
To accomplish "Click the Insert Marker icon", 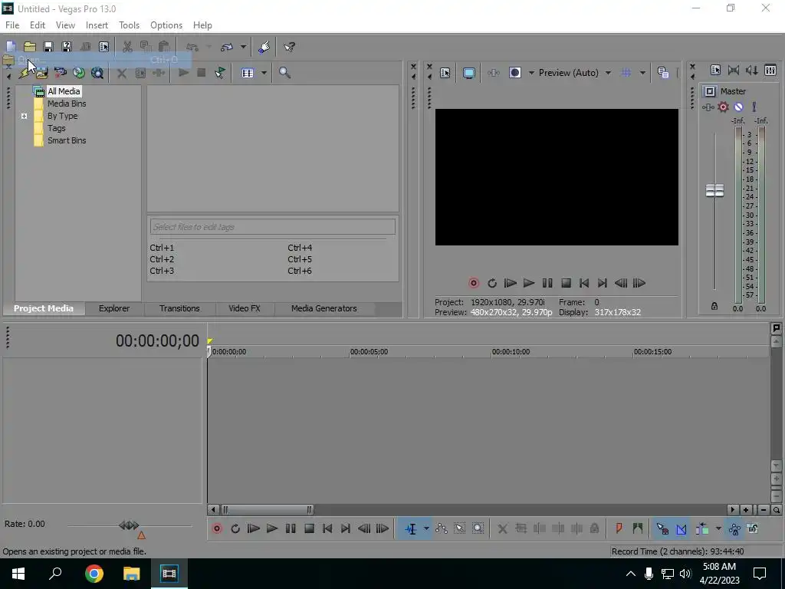I will (x=619, y=529).
